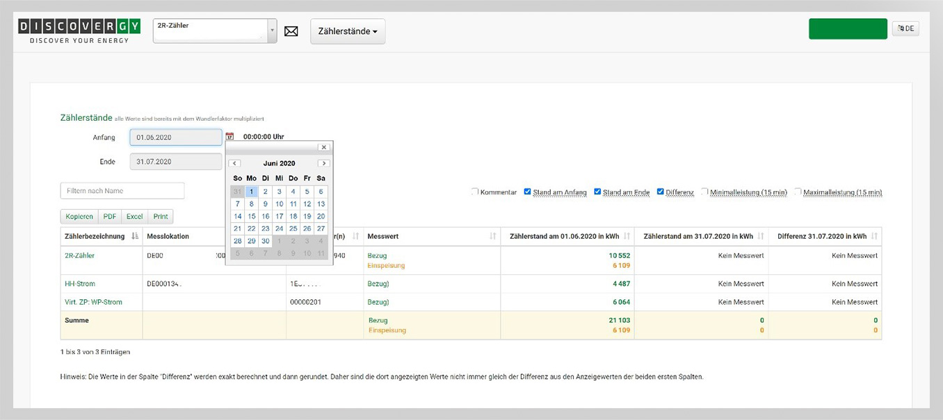Expand the Zählerstände dropdown menu
Image resolution: width=943 pixels, height=420 pixels.
[348, 31]
